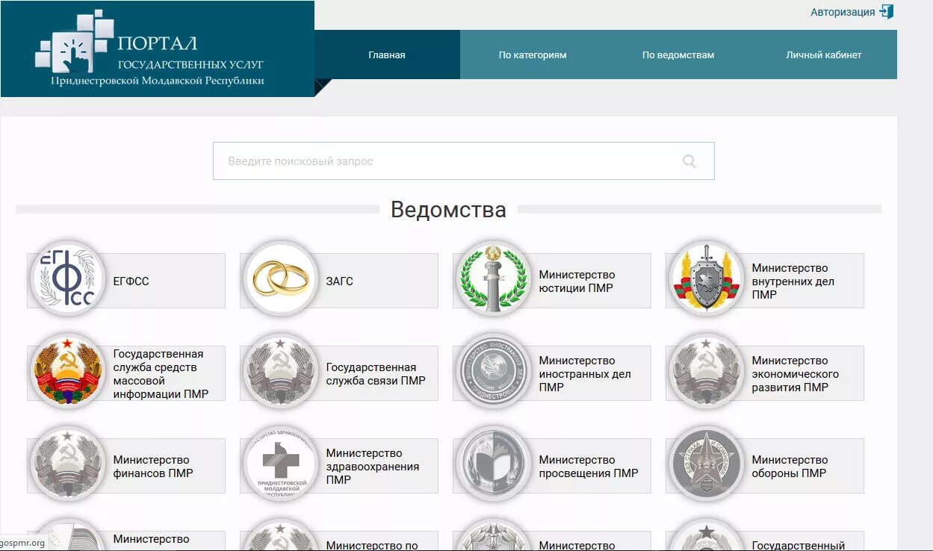Click the colored emblem of Государственная служба СМИ
The height and width of the screenshot is (551, 933).
pyautogui.click(x=67, y=371)
